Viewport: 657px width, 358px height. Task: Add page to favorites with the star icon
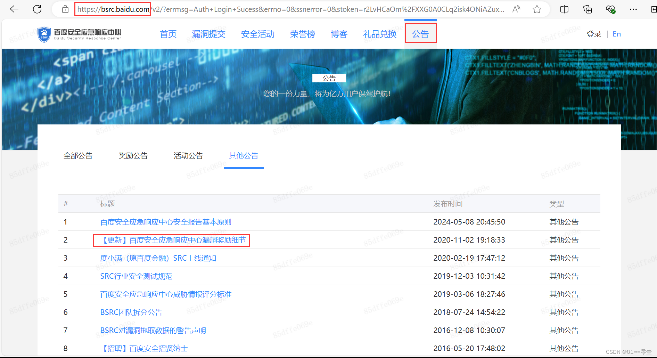pos(537,9)
